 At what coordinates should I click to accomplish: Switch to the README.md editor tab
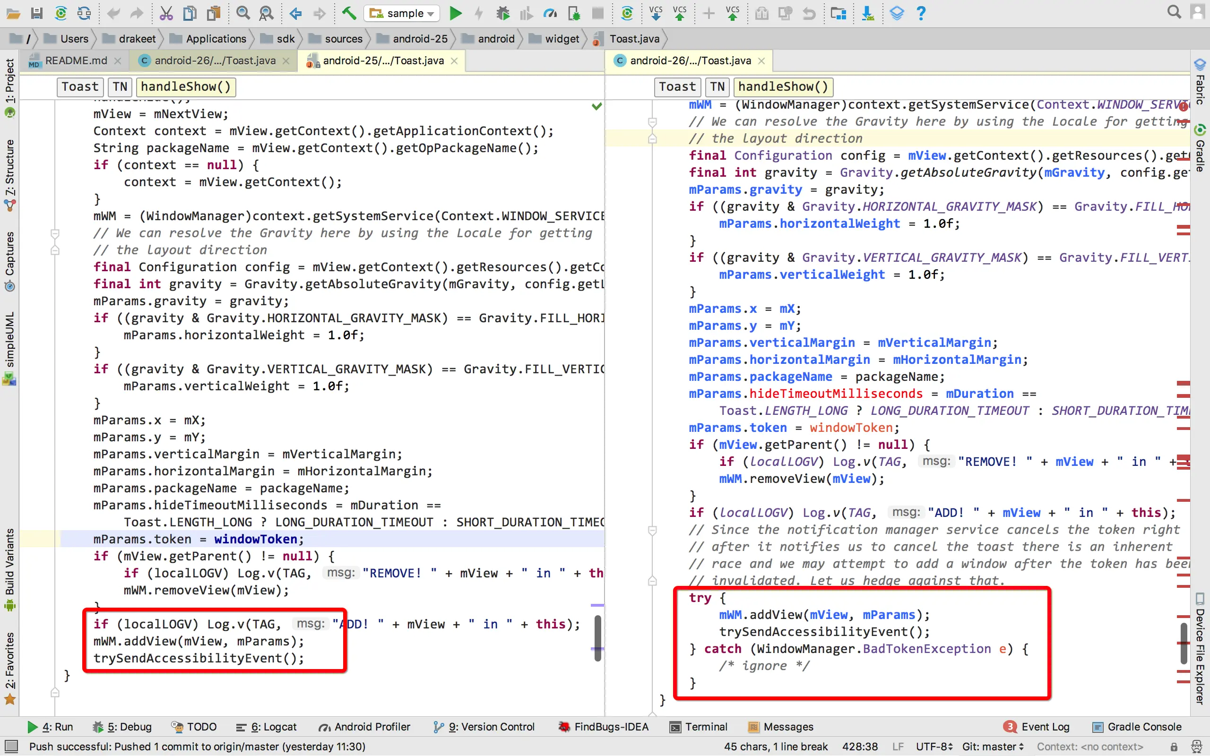pos(76,60)
